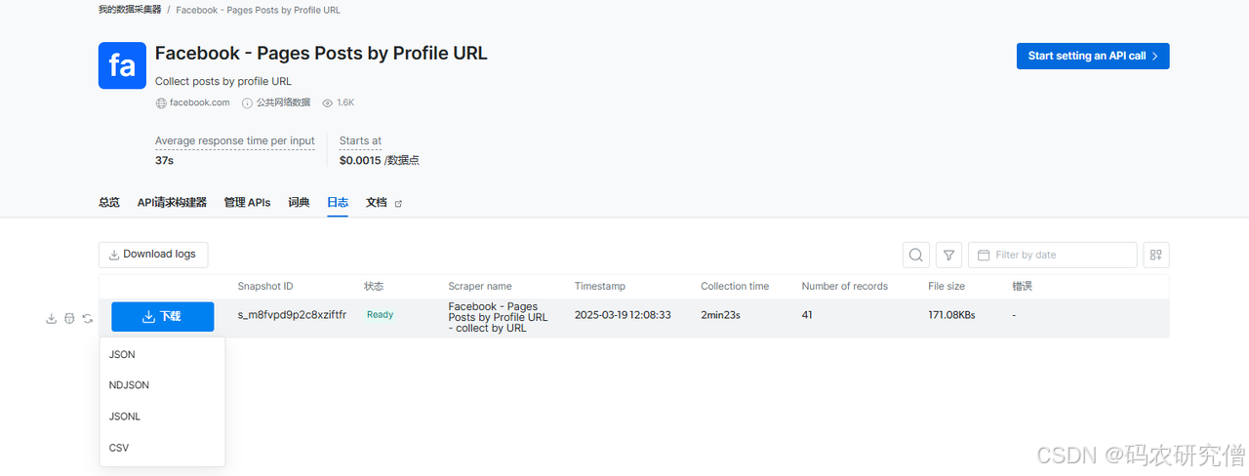Open the 文档 documentation tab
1249x476 pixels.
point(377,202)
